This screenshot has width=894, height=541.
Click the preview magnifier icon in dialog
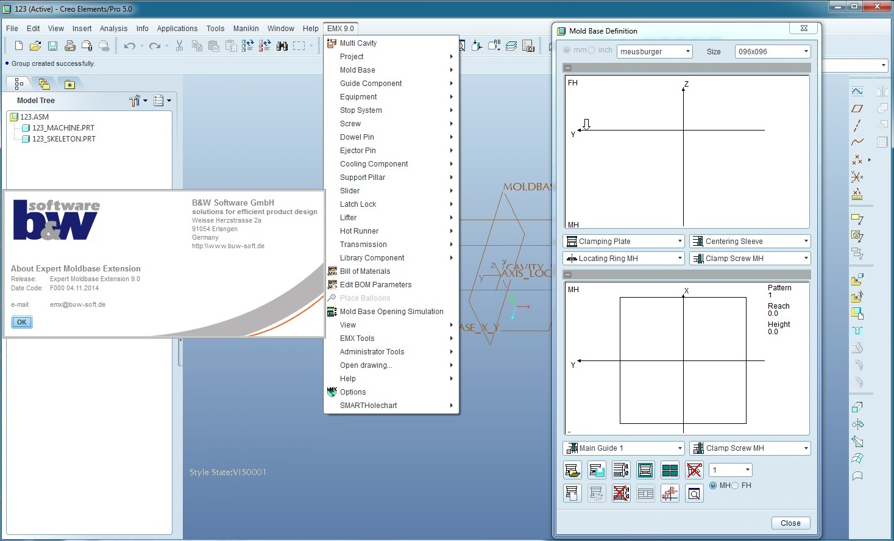(x=694, y=493)
